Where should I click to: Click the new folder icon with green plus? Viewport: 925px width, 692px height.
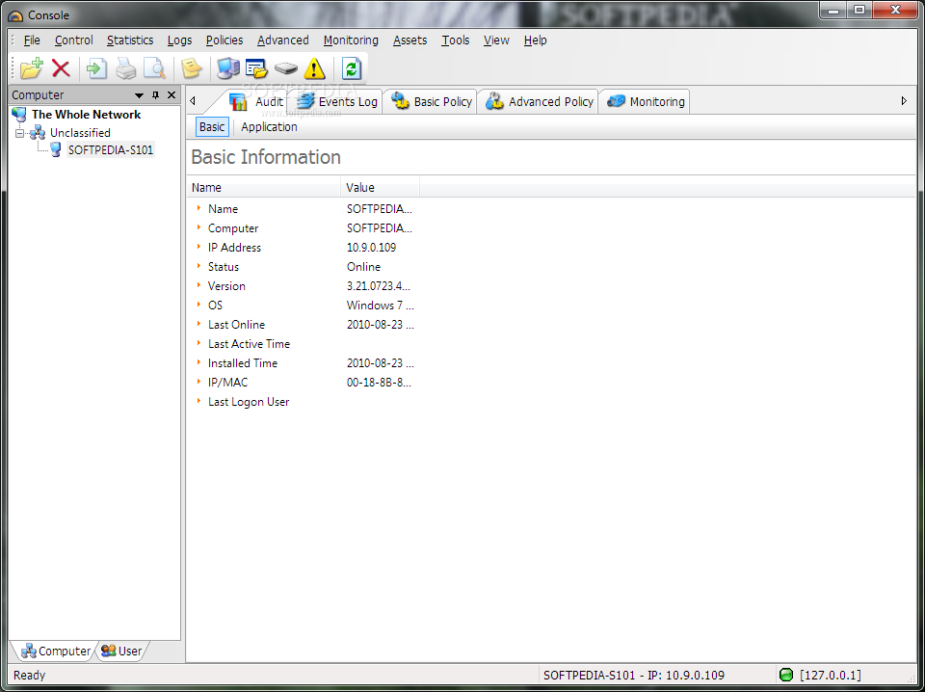point(31,68)
